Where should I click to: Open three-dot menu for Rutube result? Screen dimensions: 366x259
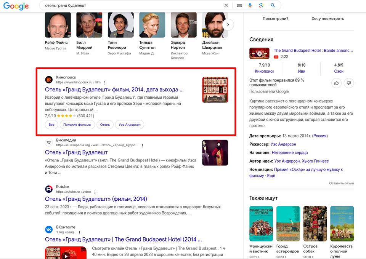(95, 192)
